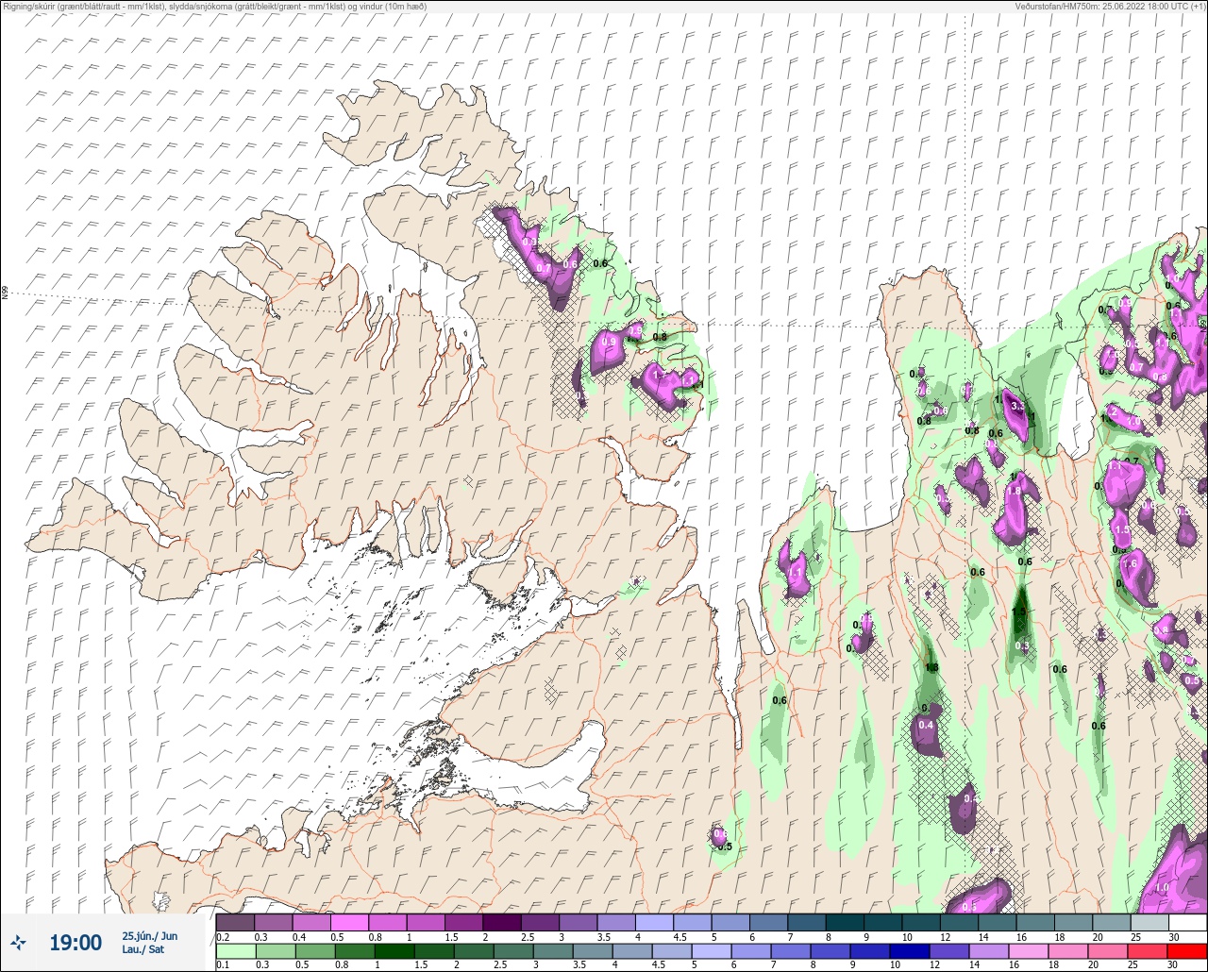
Task: Click the 'N99' label on the map's left edge
Action: tap(5, 293)
